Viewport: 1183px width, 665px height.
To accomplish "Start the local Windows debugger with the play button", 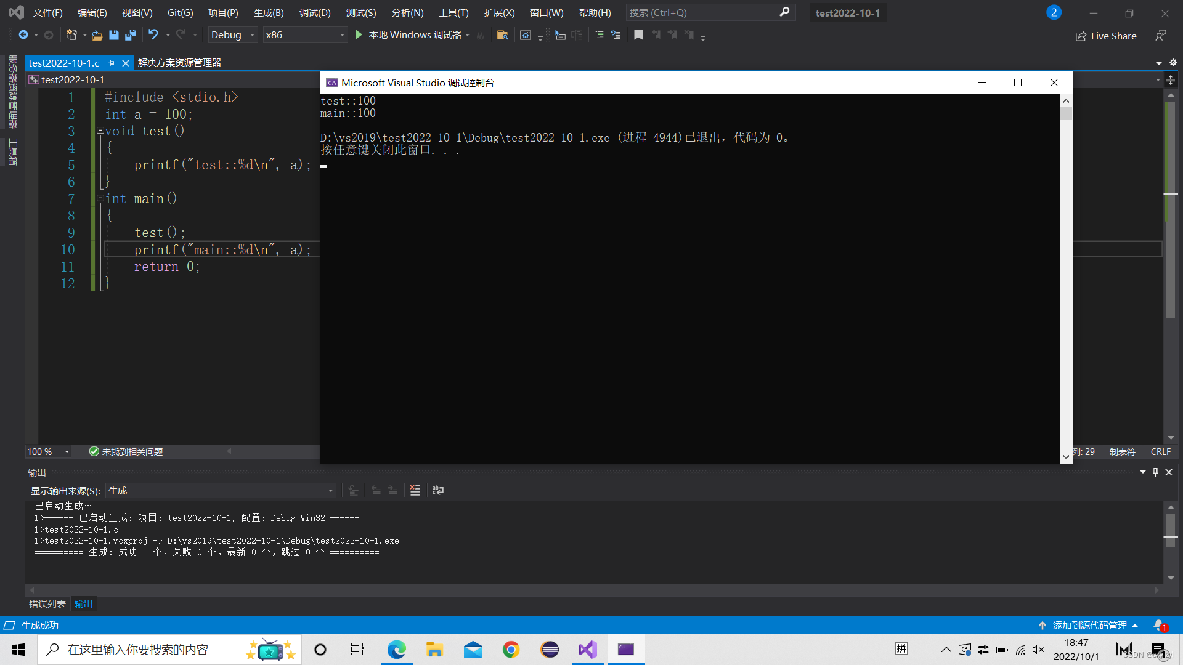I will (359, 35).
